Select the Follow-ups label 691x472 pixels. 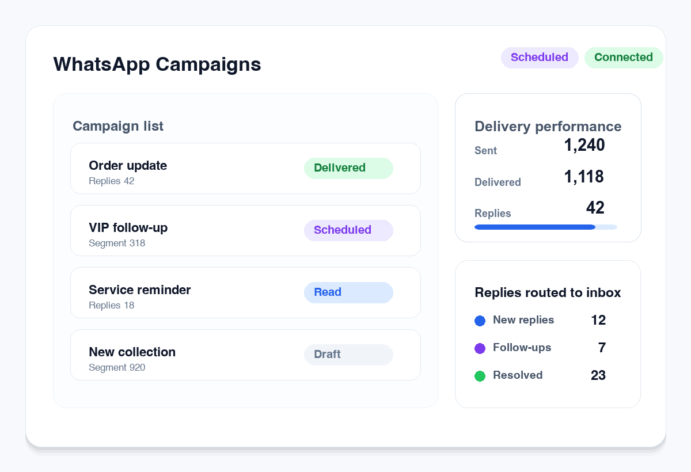[522, 348]
